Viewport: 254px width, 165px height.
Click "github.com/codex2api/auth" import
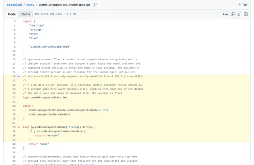[50, 47]
